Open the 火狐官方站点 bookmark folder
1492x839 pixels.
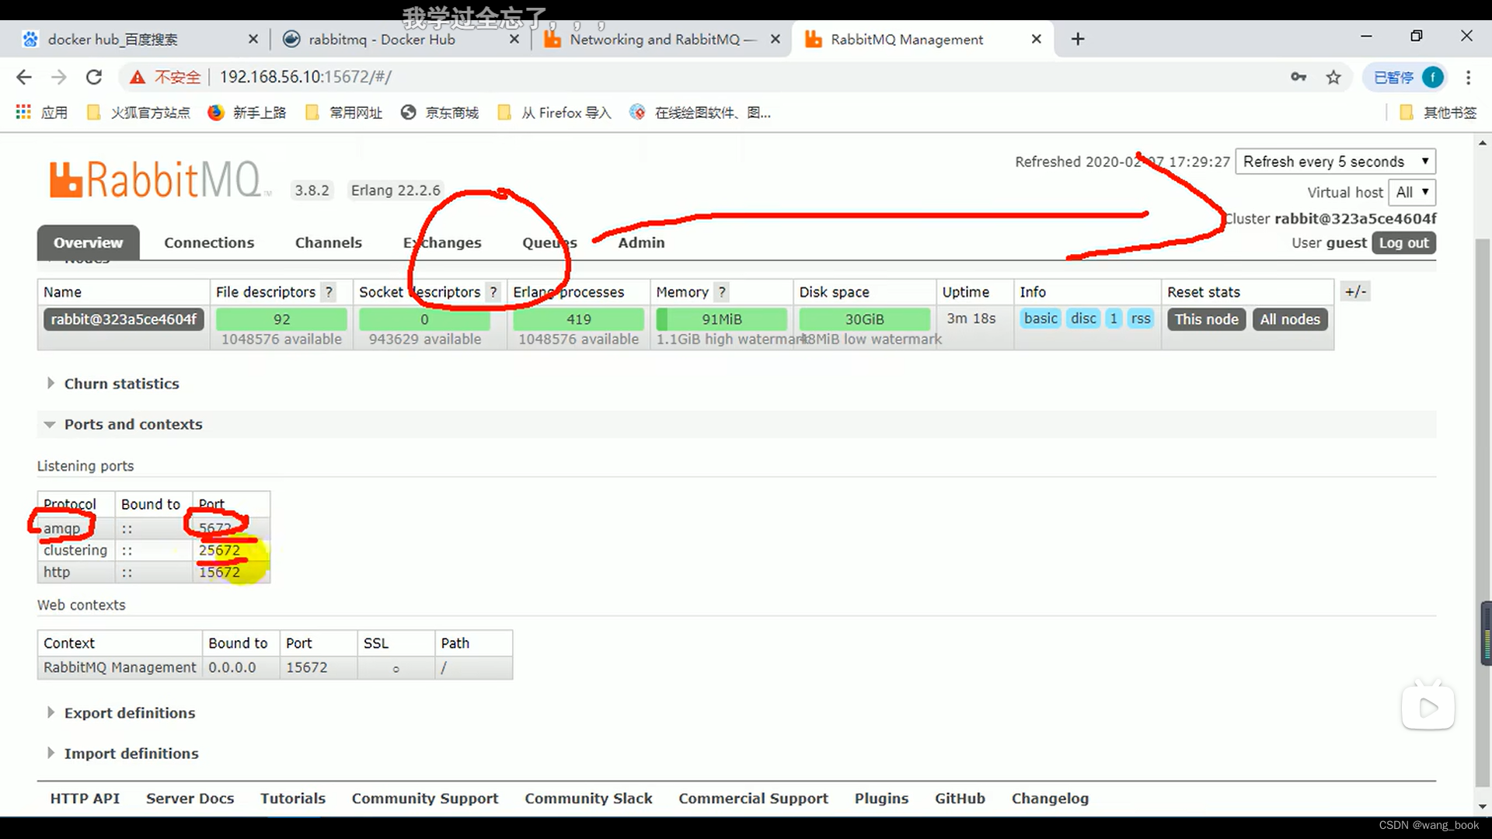(x=140, y=113)
